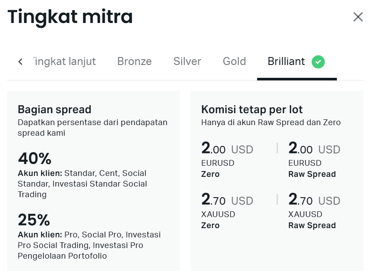Click the Tingkat mitra dialog title
Viewport: 371px width, 271px height.
pos(70,17)
